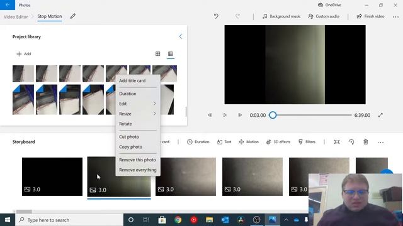Open Cortana circle on taskbar
The image size is (403, 226).
coord(131,220)
